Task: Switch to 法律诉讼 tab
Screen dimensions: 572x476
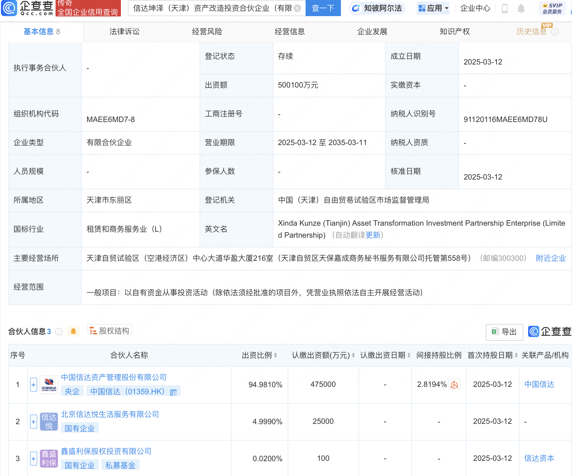Action: click(124, 32)
